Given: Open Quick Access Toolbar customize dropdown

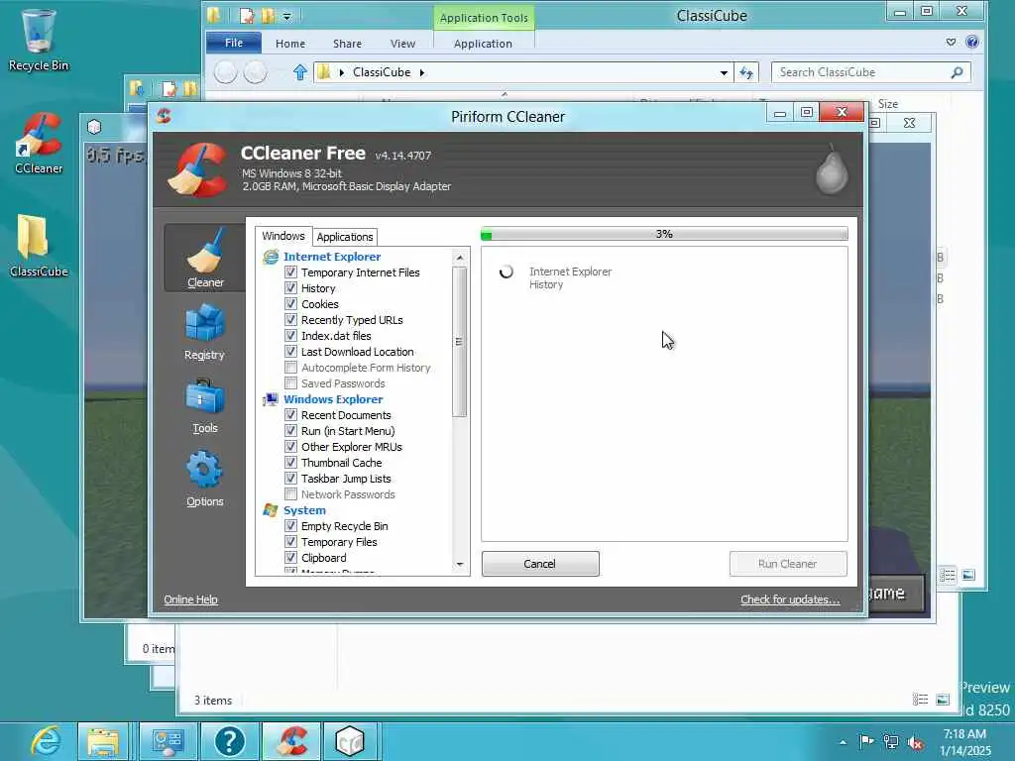Looking at the screenshot, I should (286, 16).
